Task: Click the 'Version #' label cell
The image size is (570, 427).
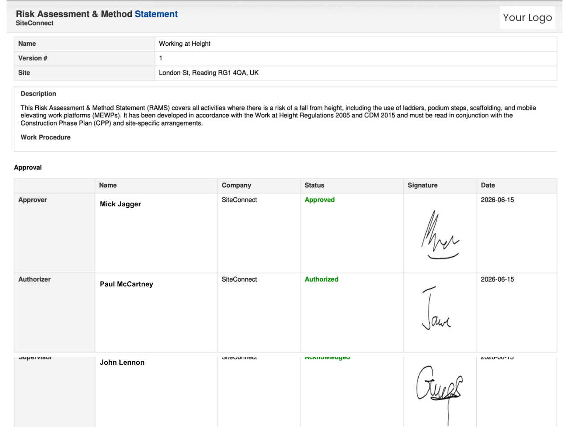Action: [x=84, y=58]
